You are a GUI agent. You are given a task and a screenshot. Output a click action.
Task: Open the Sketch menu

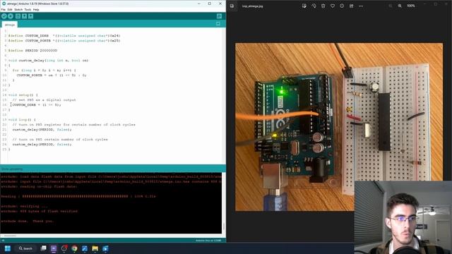tap(18, 9)
